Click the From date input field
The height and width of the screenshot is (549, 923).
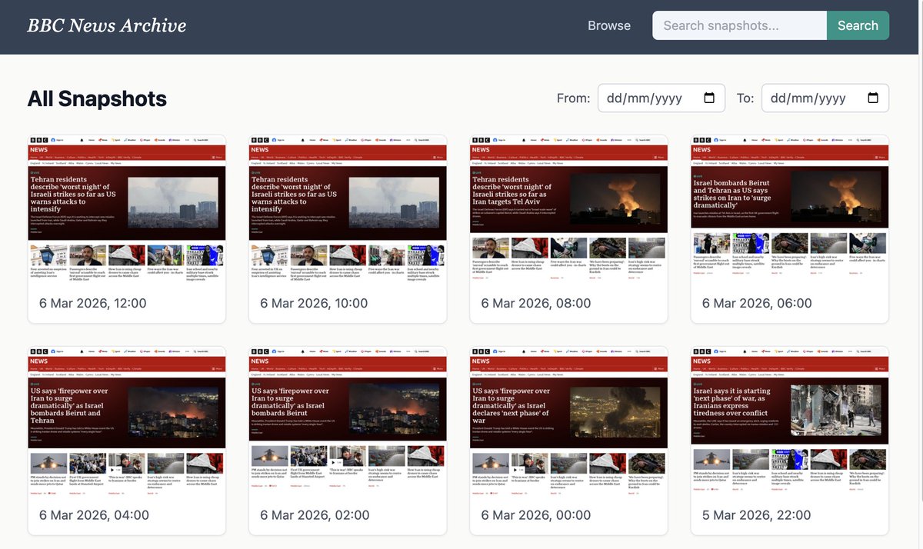point(661,98)
